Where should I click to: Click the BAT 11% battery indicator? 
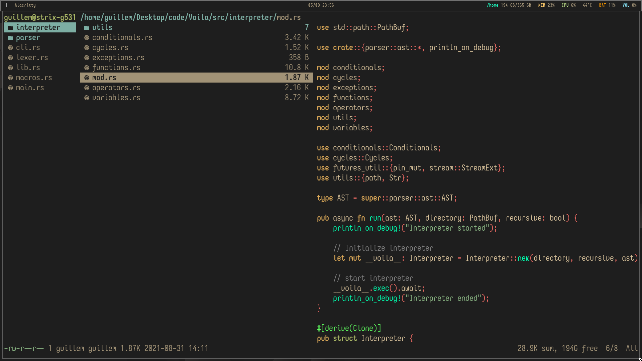pos(607,5)
